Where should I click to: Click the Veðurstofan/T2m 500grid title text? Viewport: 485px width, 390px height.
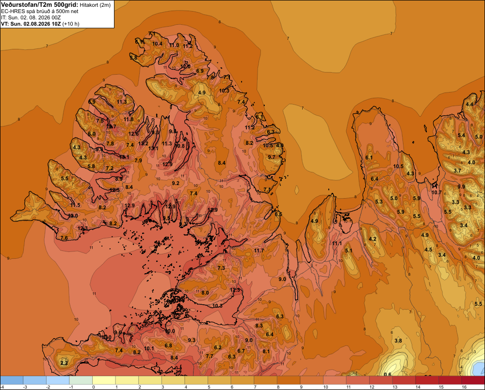tap(40, 5)
